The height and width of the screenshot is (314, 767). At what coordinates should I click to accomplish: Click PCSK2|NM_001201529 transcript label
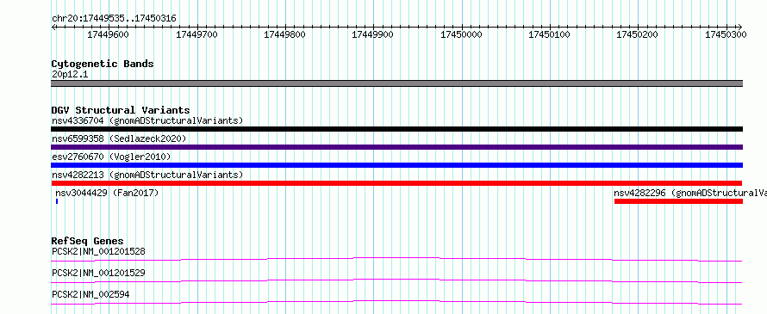click(x=98, y=273)
